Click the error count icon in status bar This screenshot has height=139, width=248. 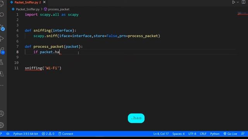click(x=43, y=134)
